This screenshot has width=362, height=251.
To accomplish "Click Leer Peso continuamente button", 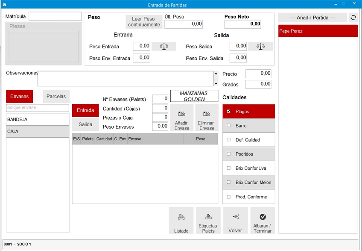I will 144,22.
